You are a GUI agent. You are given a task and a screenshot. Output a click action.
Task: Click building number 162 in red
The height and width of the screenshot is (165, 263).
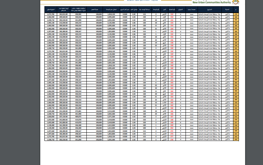(172, 74)
